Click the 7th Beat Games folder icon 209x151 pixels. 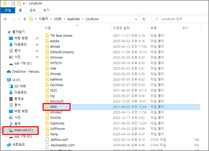(x=47, y=36)
